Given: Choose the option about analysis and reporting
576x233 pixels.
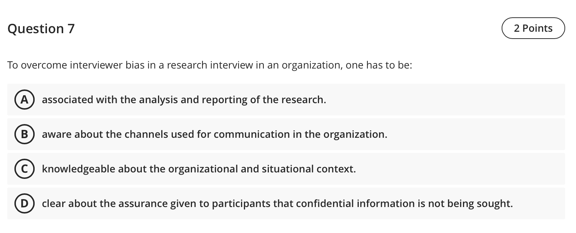Looking at the screenshot, I should click(184, 100).
